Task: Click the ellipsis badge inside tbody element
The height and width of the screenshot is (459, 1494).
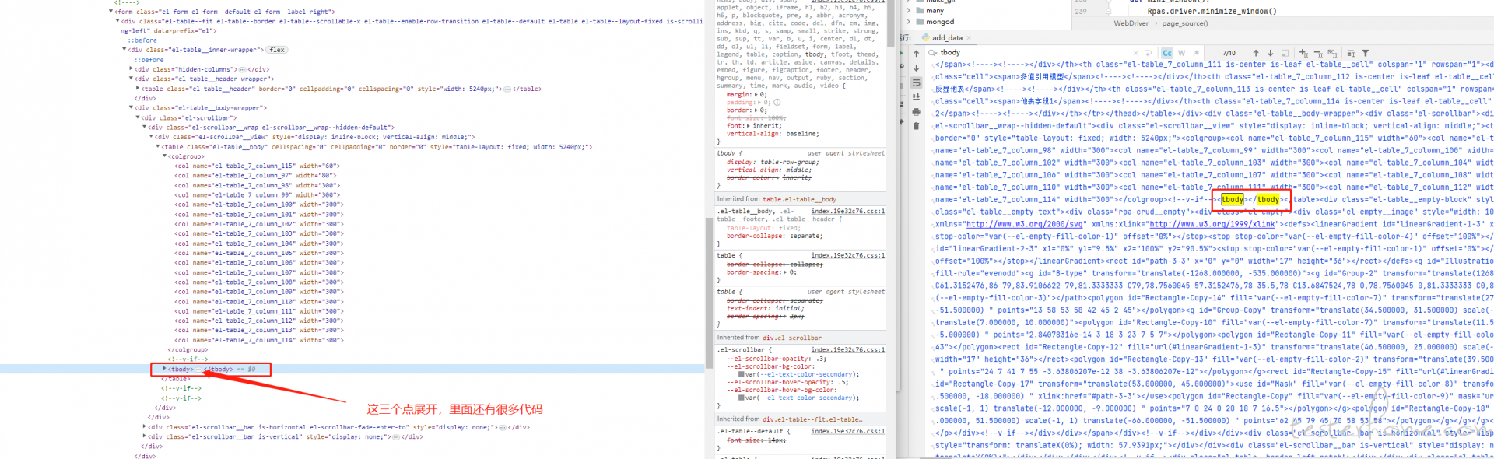Action: pos(199,370)
